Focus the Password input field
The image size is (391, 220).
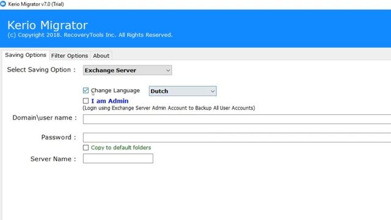pos(237,137)
